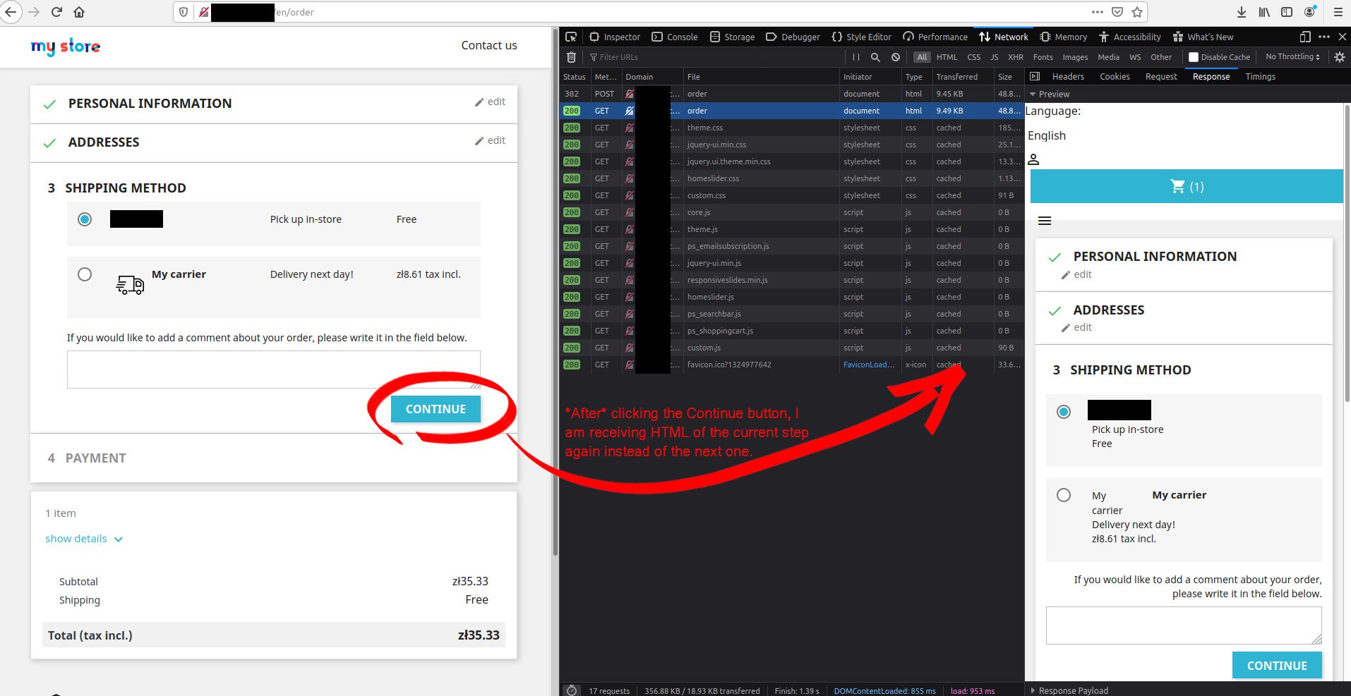Image resolution: width=1351 pixels, height=696 pixels.
Task: Open the No Throttling dropdown
Action: point(1292,57)
